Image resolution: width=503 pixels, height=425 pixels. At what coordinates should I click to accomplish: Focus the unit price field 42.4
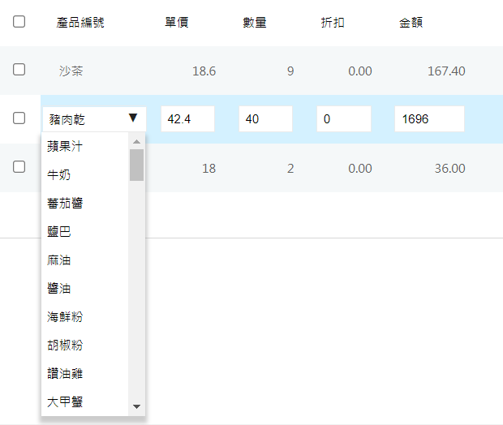click(187, 119)
